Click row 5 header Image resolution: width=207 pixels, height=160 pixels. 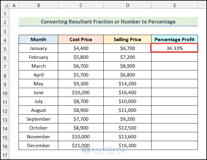[5, 48]
